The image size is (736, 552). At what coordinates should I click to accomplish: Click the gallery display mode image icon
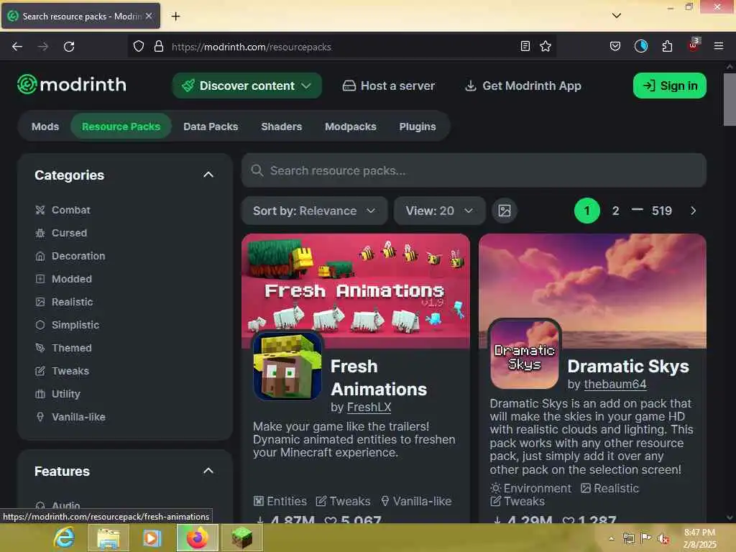pos(505,211)
